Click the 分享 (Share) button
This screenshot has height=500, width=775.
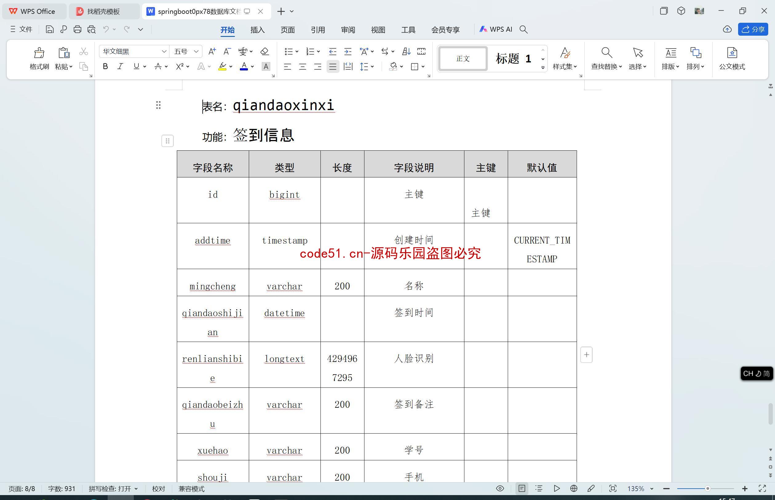[x=753, y=29]
